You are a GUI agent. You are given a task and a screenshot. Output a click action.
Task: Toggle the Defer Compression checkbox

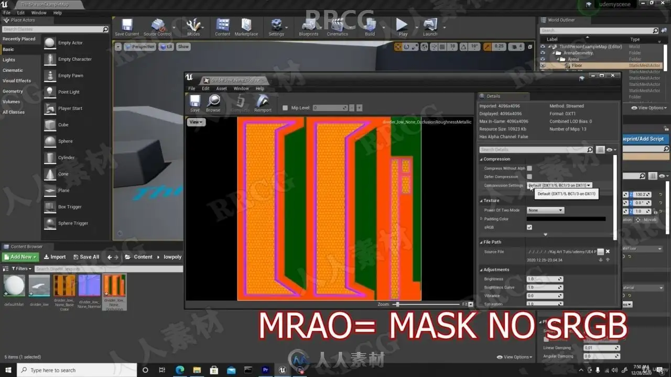pos(529,176)
